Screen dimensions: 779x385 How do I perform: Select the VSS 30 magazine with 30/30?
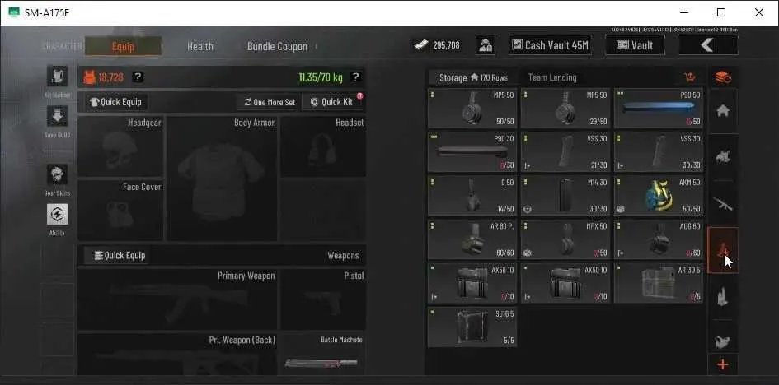[659, 152]
